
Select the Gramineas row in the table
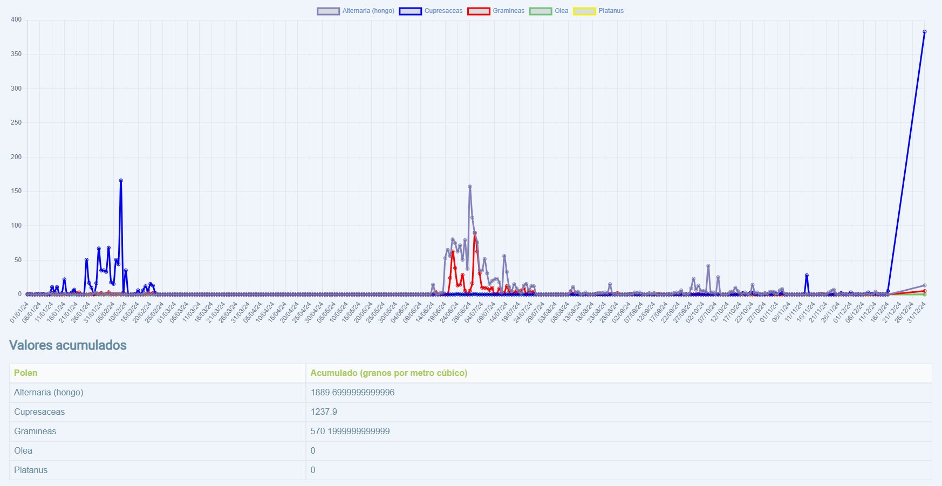35,432
